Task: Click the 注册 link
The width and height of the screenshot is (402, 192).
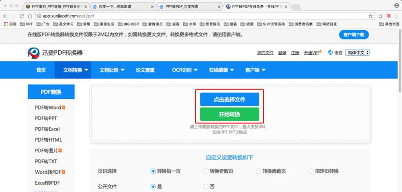Action: (295, 53)
